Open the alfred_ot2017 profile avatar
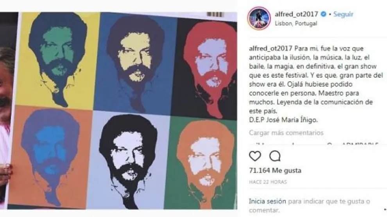The width and height of the screenshot is (387, 217). [259, 18]
